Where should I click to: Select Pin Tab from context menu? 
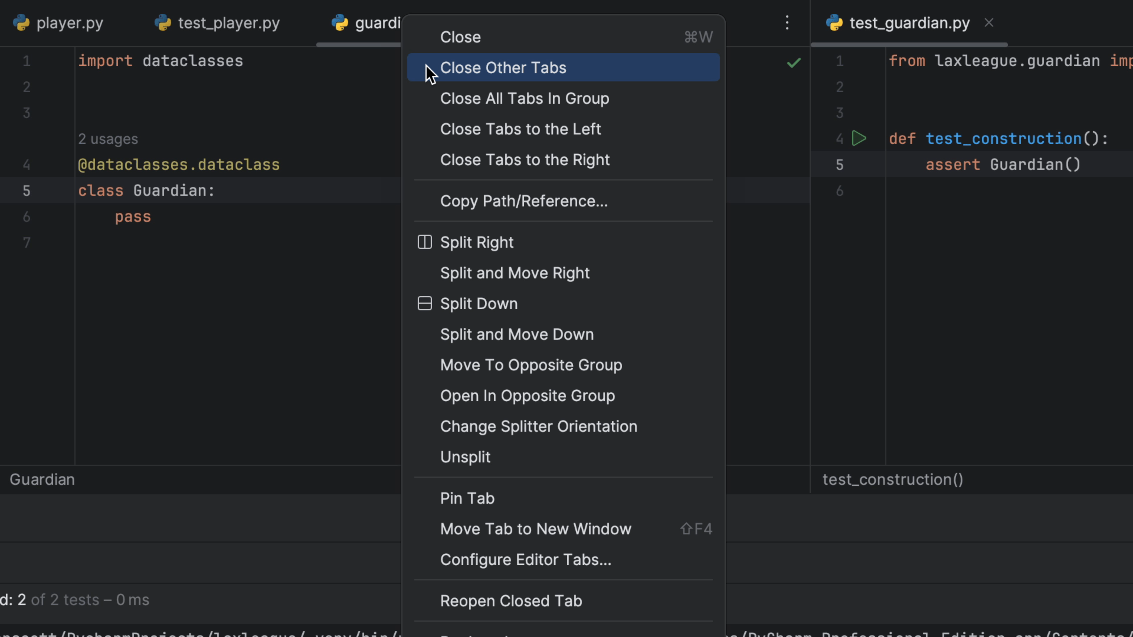(467, 498)
